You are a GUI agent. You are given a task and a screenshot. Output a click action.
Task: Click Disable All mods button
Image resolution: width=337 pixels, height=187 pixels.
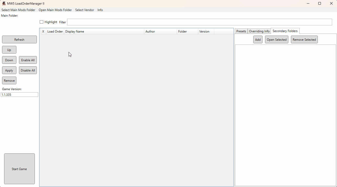pos(28,70)
